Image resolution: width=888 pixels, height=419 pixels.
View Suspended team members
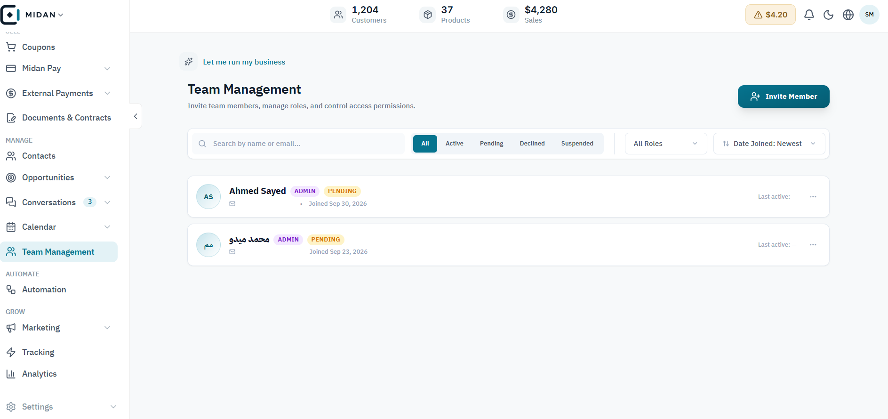pyautogui.click(x=577, y=144)
